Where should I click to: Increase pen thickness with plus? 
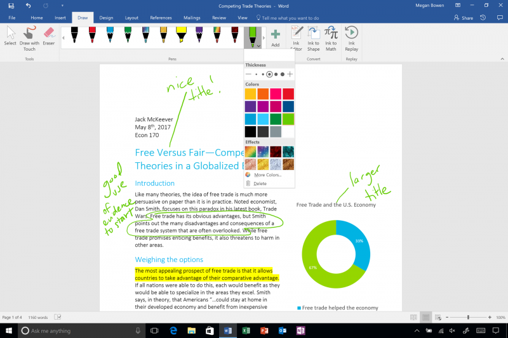[x=290, y=74]
